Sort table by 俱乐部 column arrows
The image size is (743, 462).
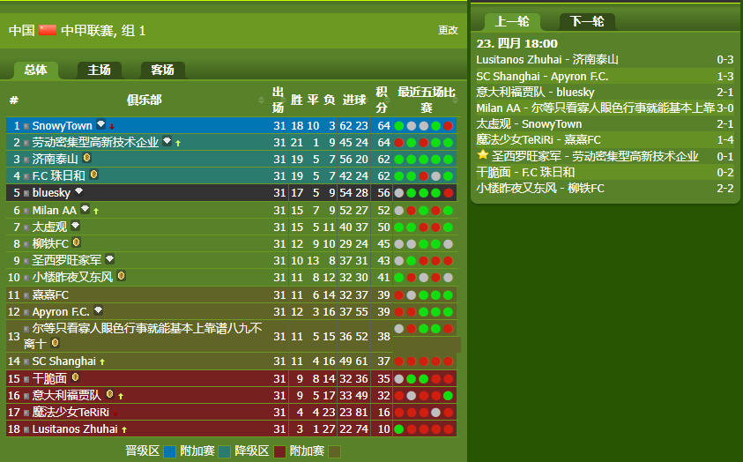[261, 100]
